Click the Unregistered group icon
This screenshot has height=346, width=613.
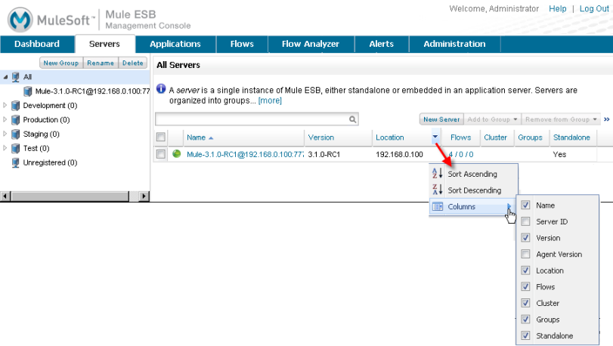(x=16, y=163)
